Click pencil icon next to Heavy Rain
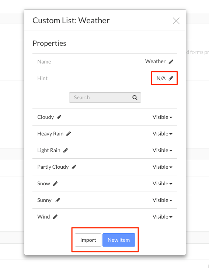Screen dimensions: 209x268 coord(69,134)
